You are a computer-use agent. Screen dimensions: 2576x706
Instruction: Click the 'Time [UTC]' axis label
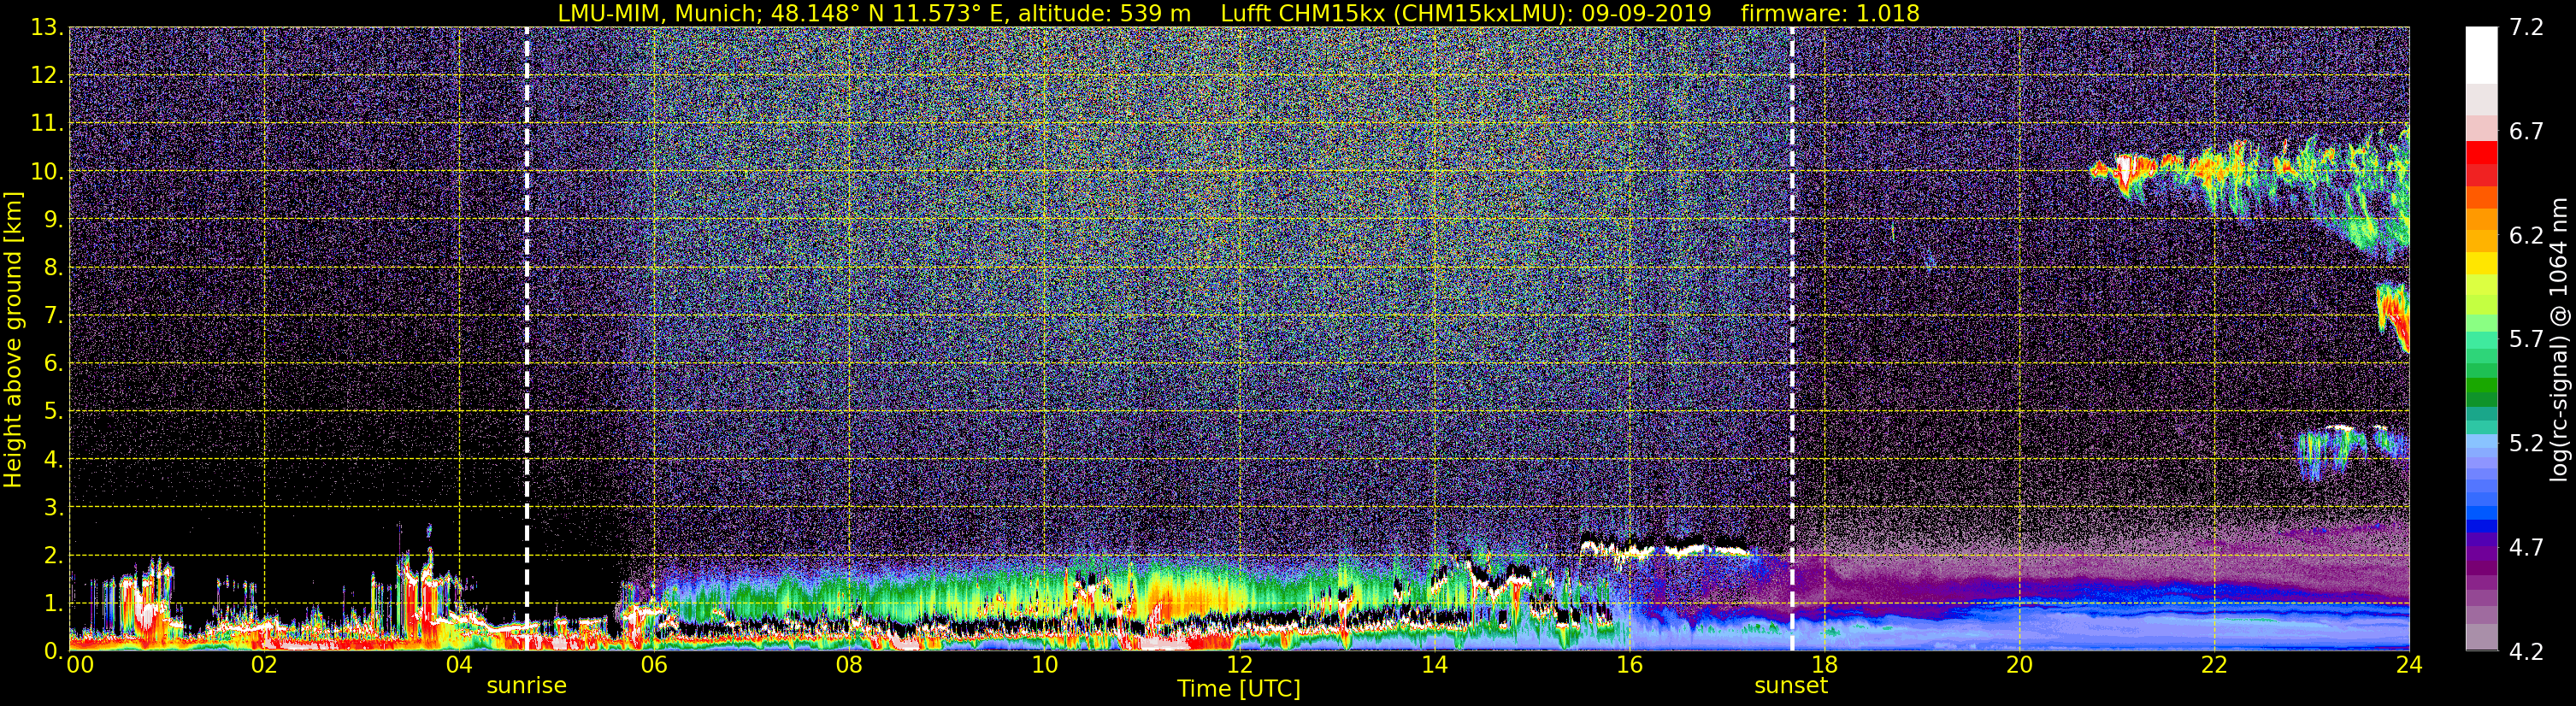1239,689
